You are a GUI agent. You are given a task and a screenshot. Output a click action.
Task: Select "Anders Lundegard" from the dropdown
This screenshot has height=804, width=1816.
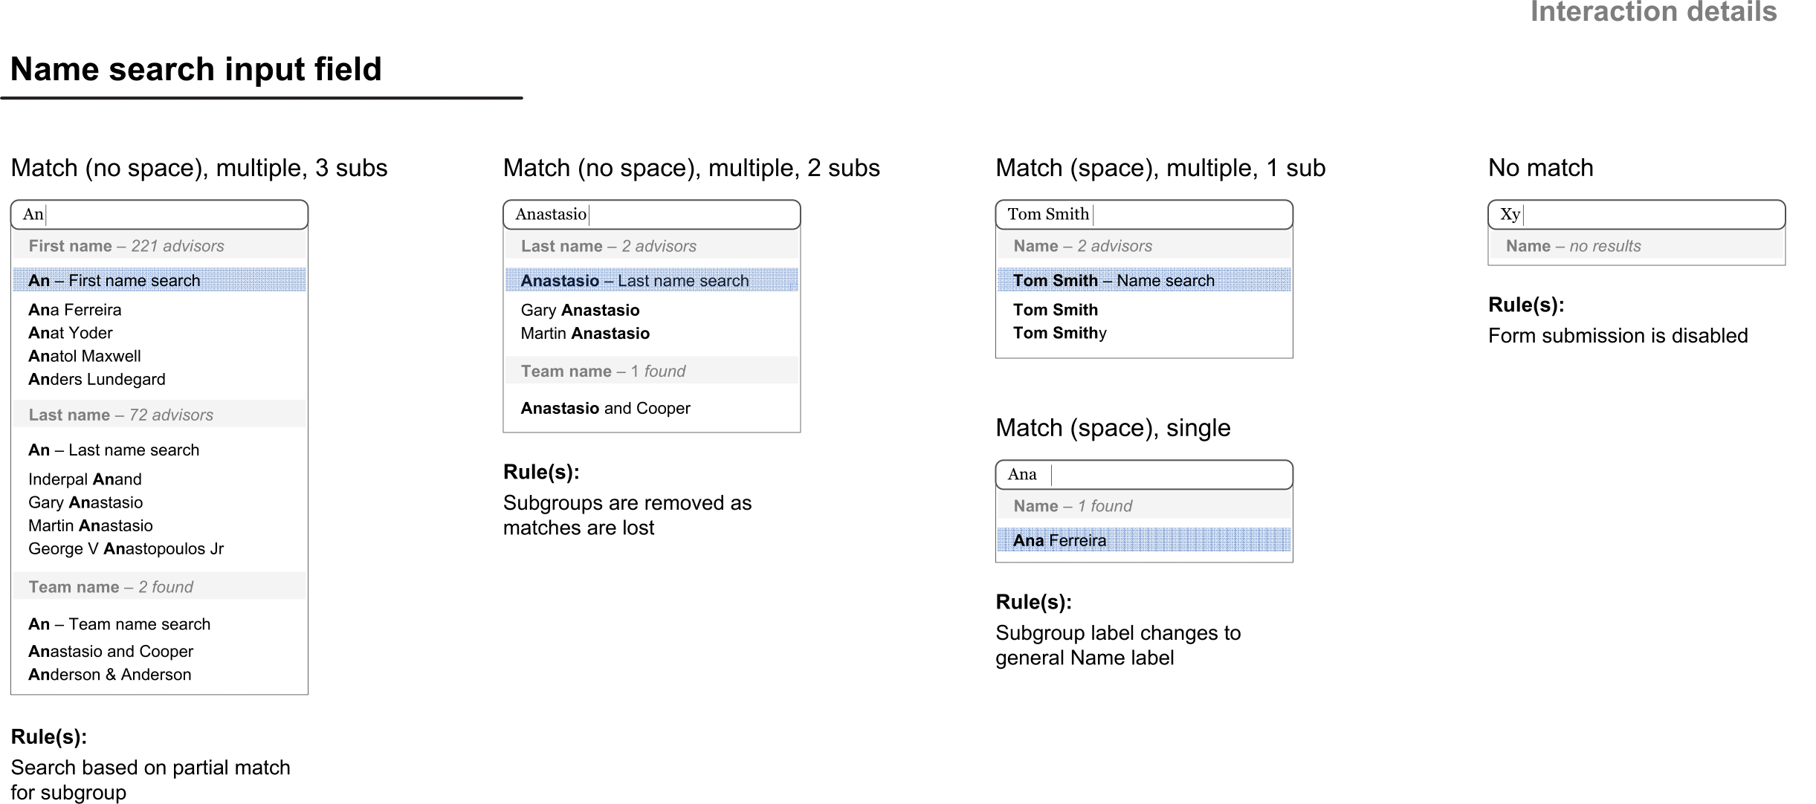pyautogui.click(x=97, y=379)
